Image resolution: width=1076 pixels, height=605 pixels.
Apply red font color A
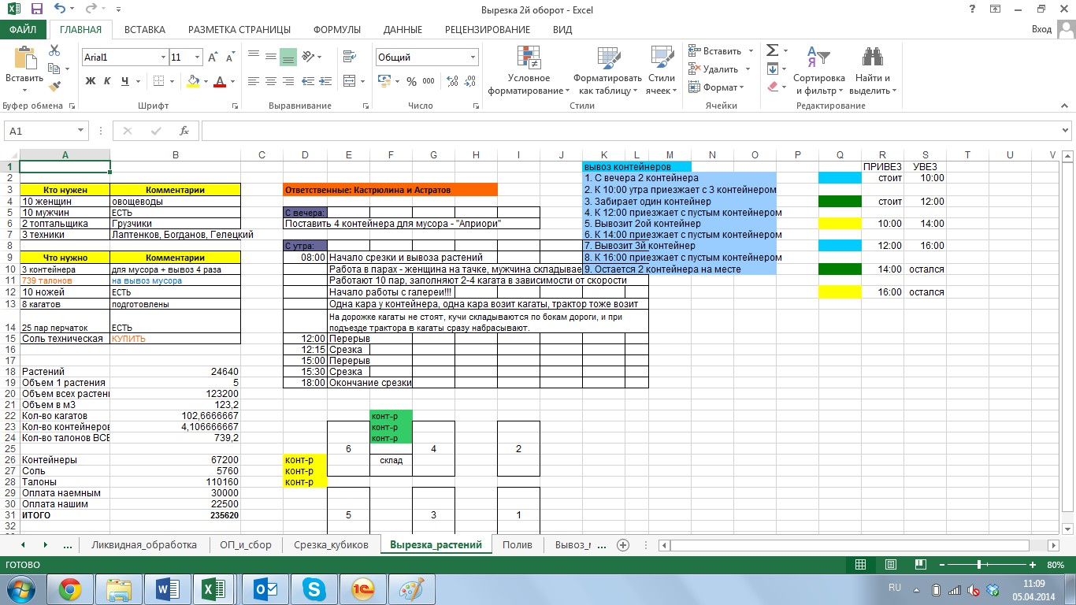(x=219, y=81)
